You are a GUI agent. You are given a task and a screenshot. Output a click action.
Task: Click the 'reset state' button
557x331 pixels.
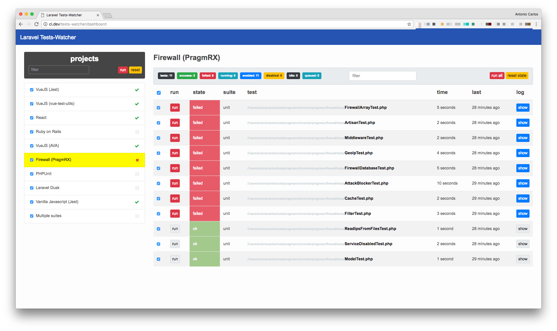[x=517, y=75]
